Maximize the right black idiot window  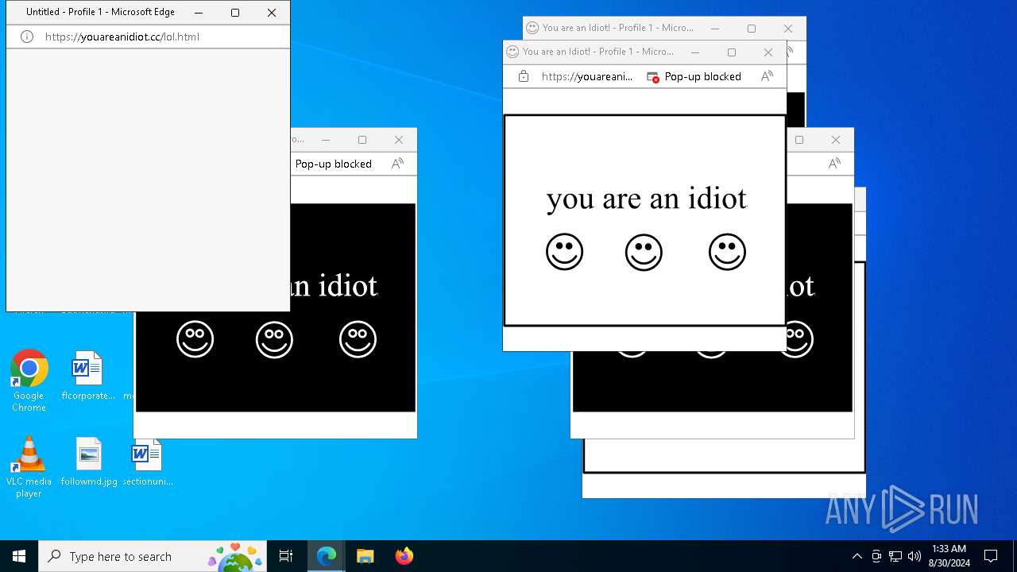799,140
